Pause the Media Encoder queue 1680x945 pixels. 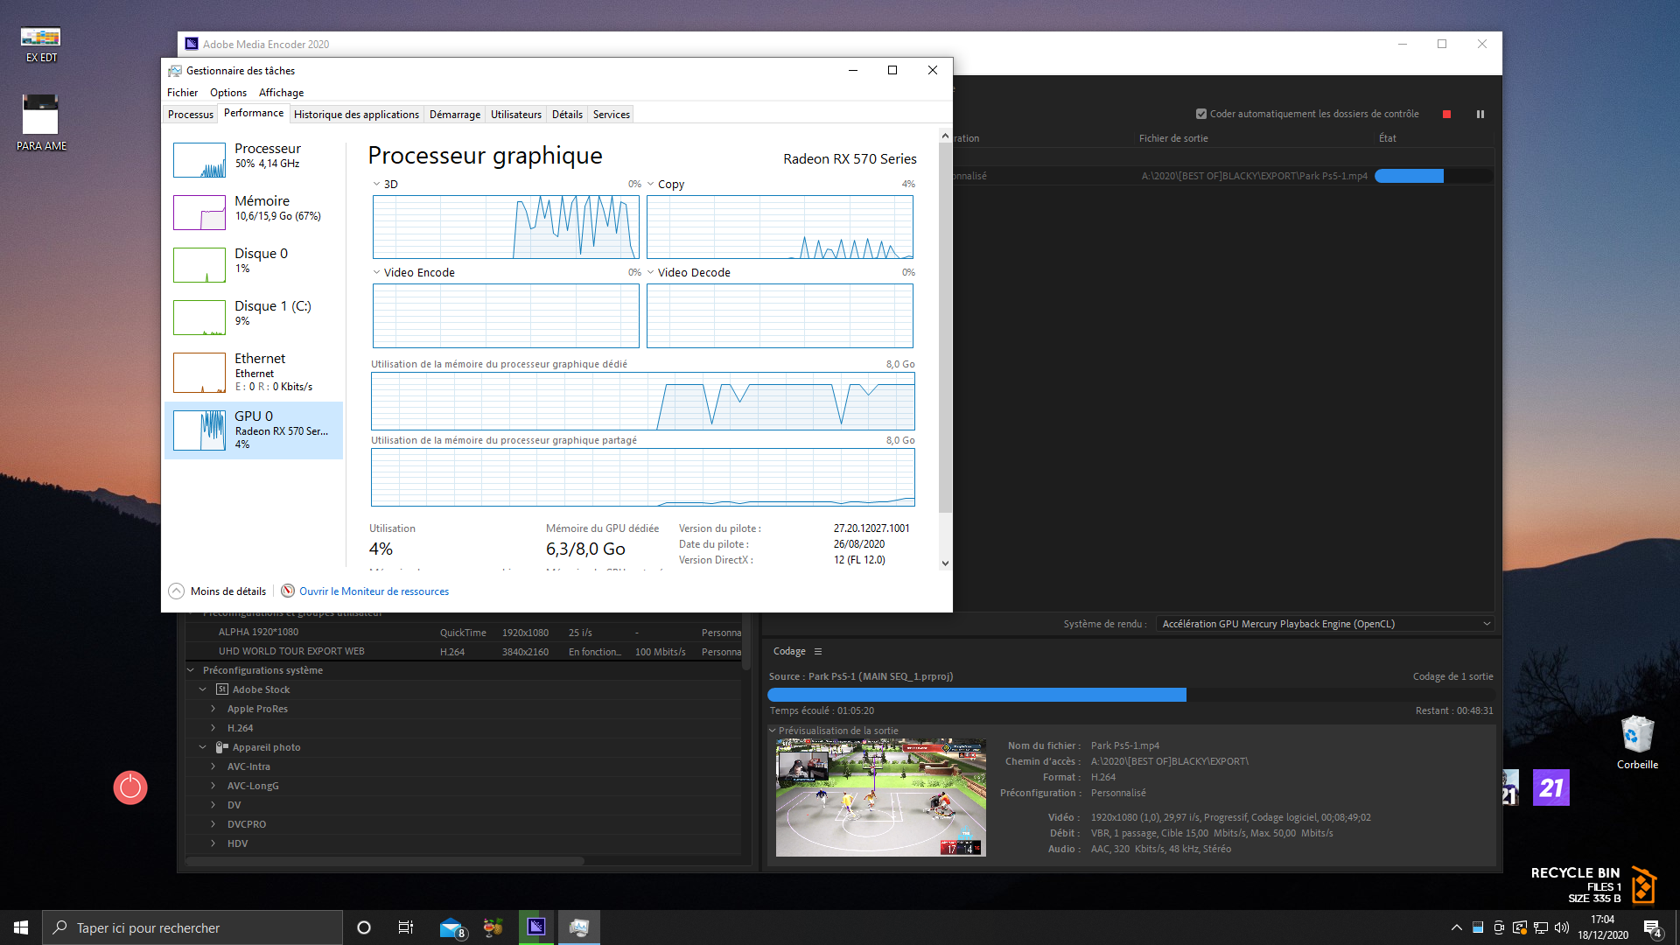(x=1480, y=114)
